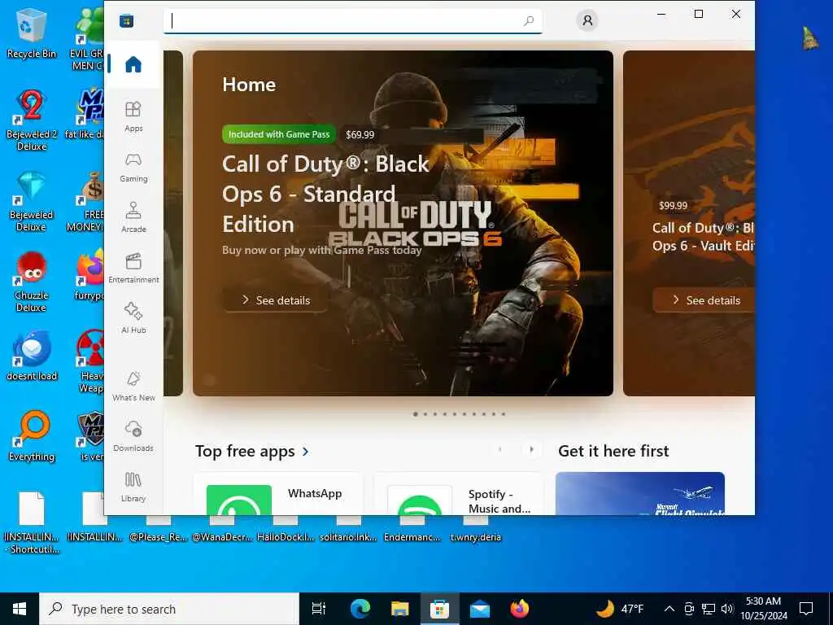The height and width of the screenshot is (625, 833).
Task: Open the 47°F weather widget
Action: [619, 609]
